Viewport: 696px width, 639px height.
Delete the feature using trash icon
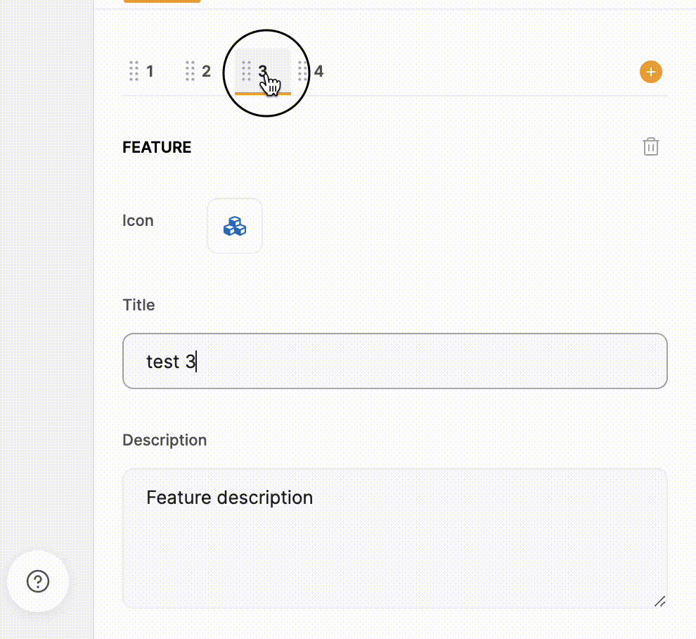point(651,146)
